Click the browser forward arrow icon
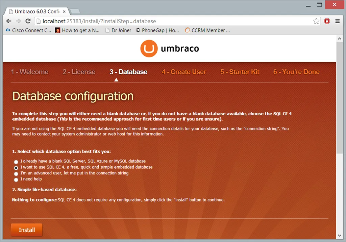 pos(18,21)
